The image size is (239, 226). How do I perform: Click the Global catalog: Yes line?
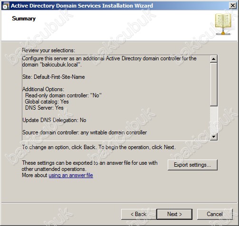[47, 102]
